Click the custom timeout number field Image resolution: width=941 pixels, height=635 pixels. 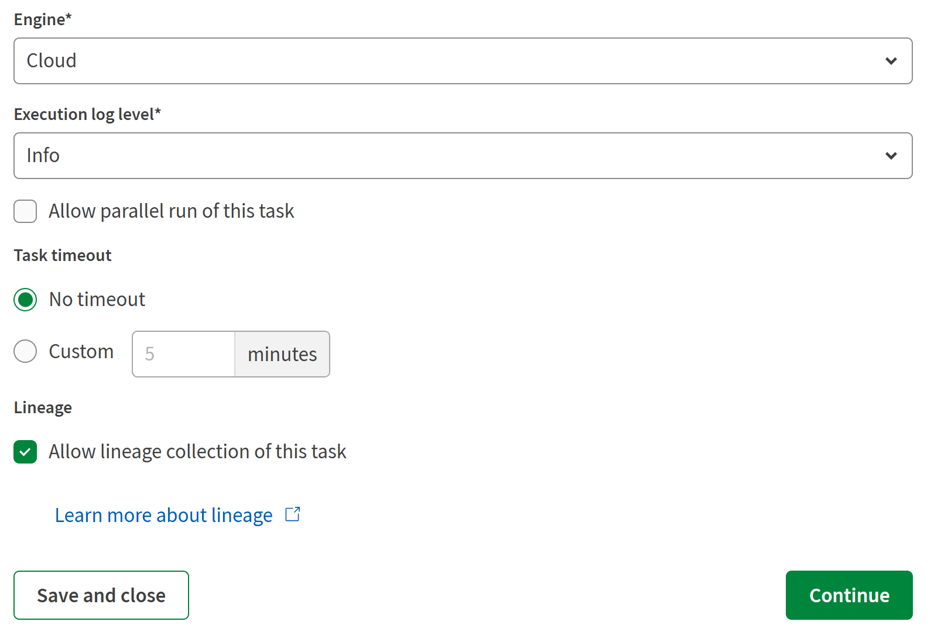pyautogui.click(x=183, y=354)
